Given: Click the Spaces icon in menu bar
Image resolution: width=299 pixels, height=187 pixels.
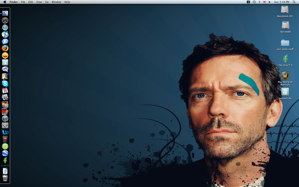Looking at the screenshot, I should click(248, 2).
